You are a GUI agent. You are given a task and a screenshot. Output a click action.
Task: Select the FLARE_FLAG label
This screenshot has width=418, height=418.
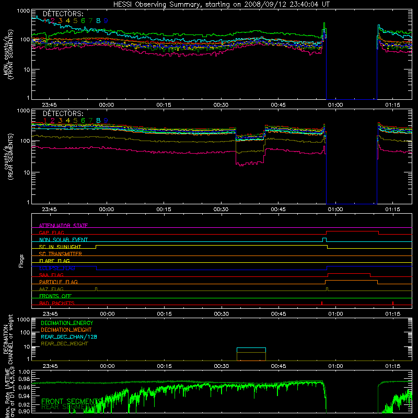coord(54,261)
